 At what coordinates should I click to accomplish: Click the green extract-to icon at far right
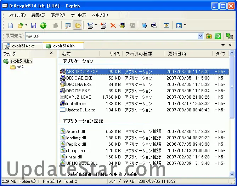click(229, 36)
